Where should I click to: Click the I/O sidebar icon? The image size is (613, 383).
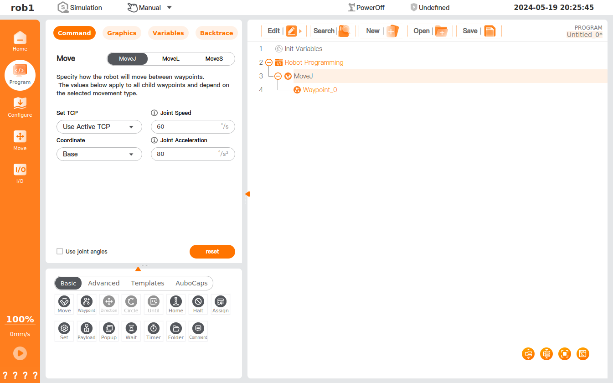tap(20, 173)
